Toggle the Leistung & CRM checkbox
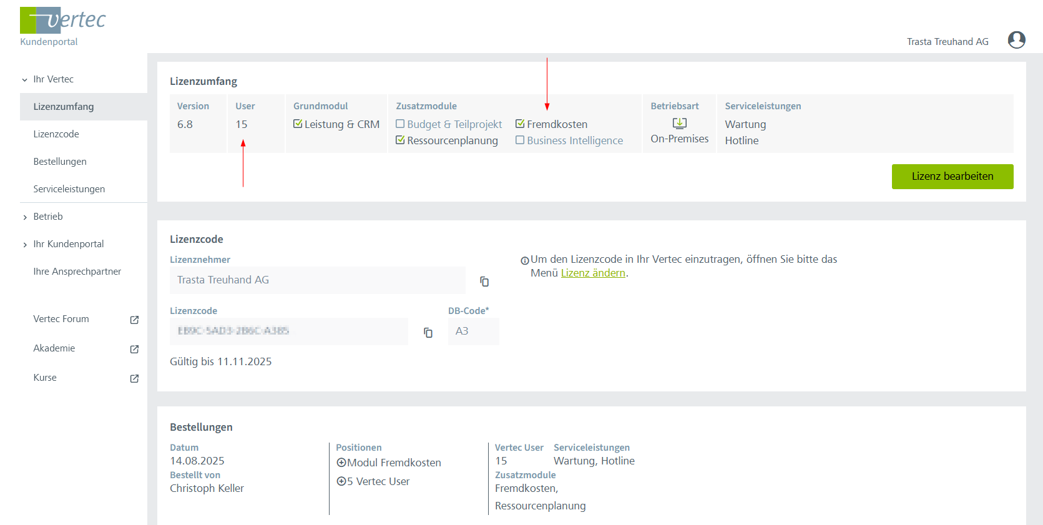Screen dimensions: 1043x525 298,124
